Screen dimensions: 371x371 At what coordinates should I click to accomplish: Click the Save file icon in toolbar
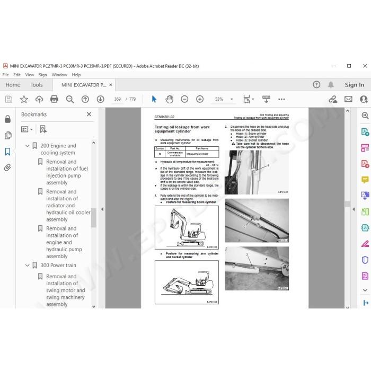(x=8, y=99)
